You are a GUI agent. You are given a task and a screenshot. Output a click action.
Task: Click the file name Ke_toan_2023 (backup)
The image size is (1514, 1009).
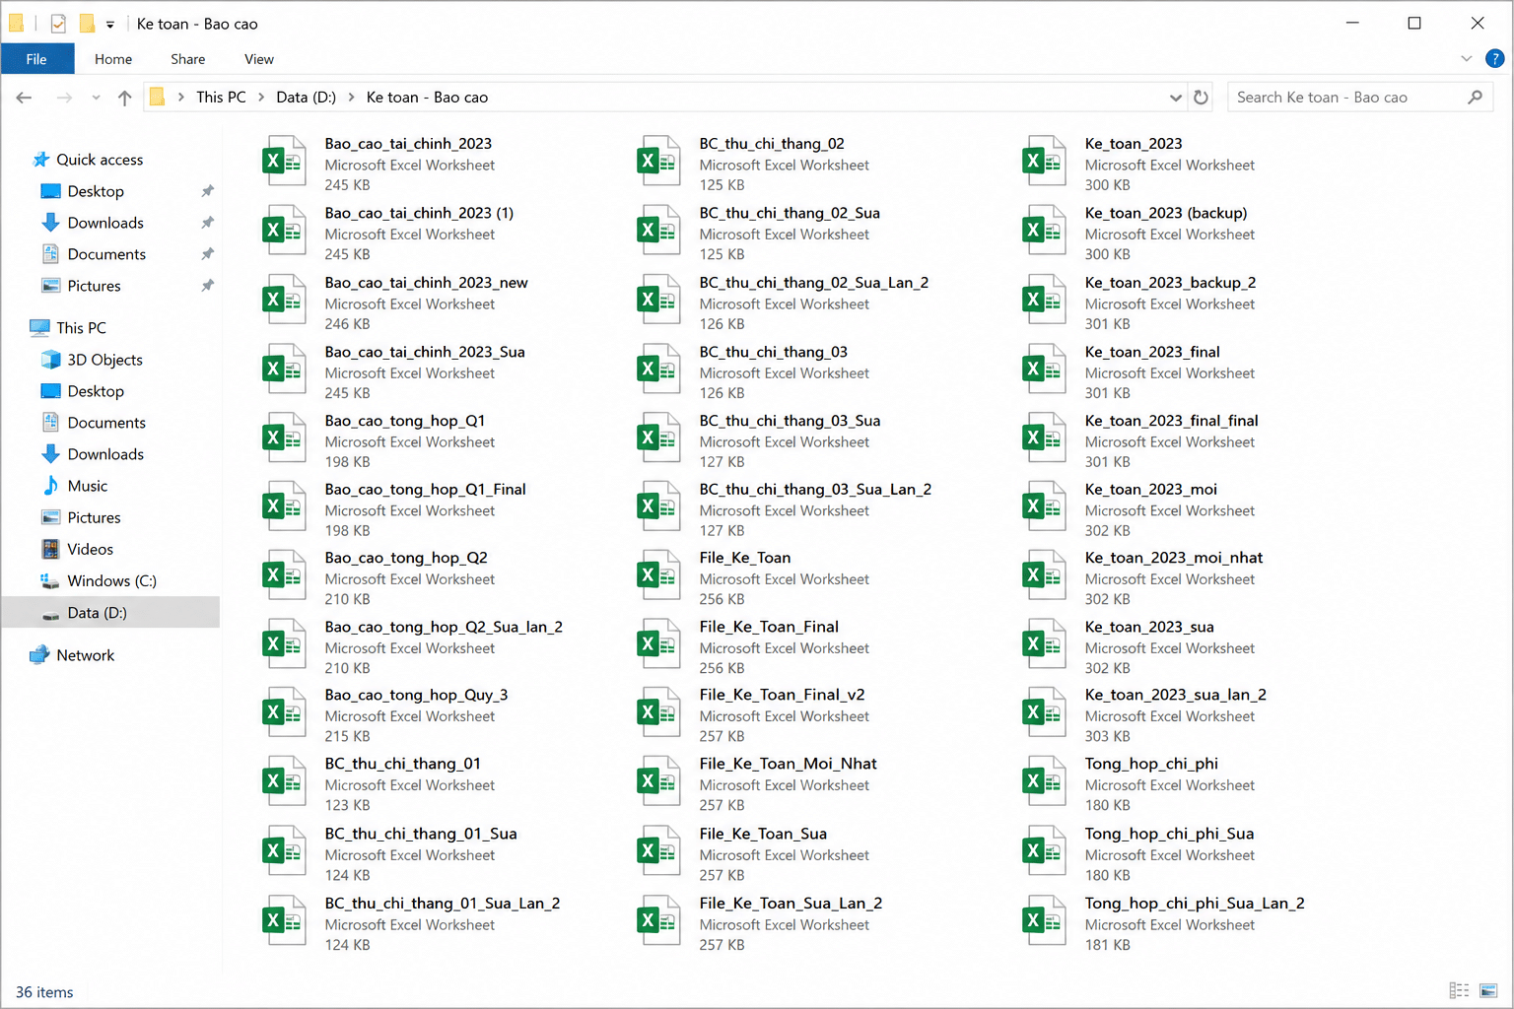(x=1166, y=213)
